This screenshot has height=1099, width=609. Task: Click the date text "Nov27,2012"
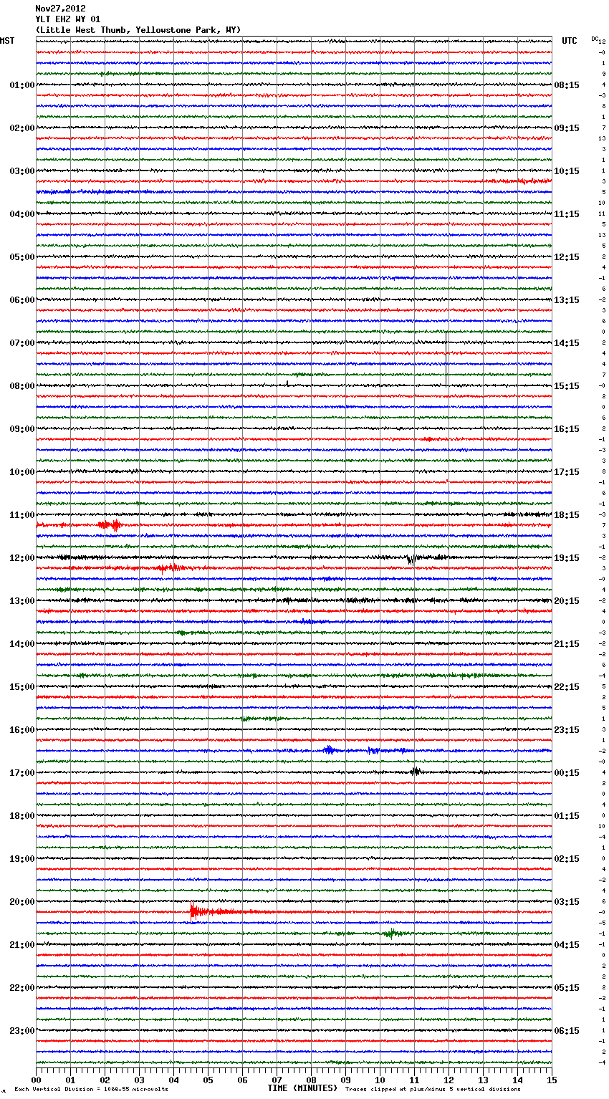click(60, 9)
